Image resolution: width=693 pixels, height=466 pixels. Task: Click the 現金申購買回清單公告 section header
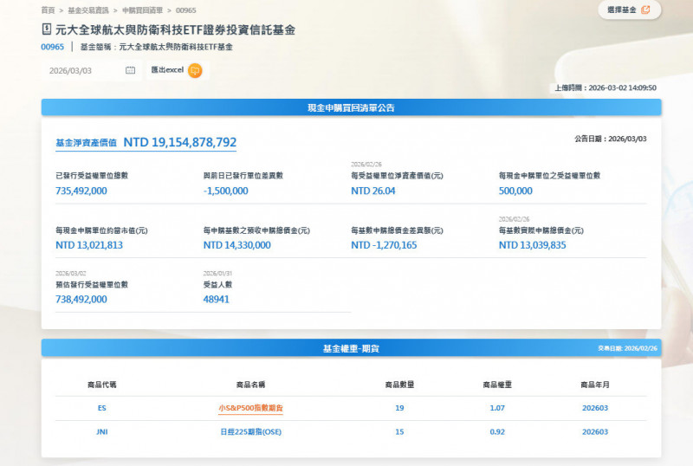point(352,108)
